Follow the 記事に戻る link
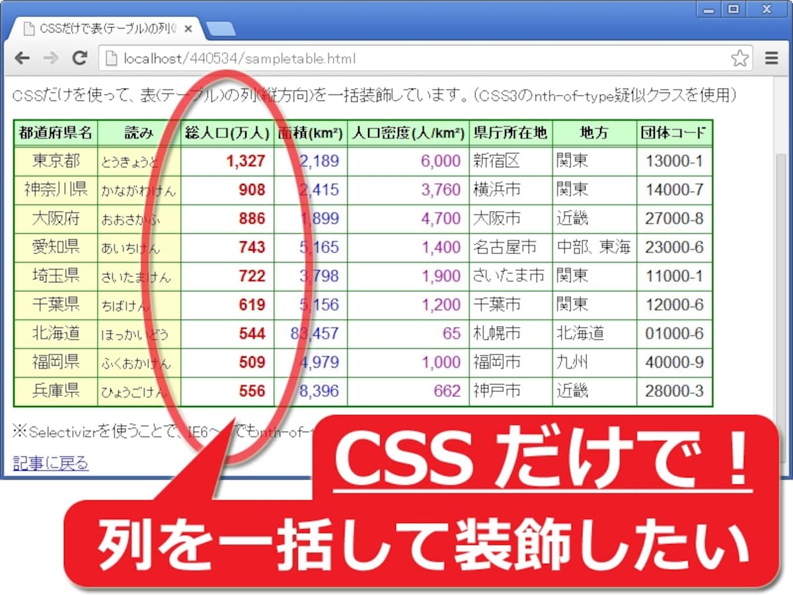The width and height of the screenshot is (793, 595). (x=51, y=463)
